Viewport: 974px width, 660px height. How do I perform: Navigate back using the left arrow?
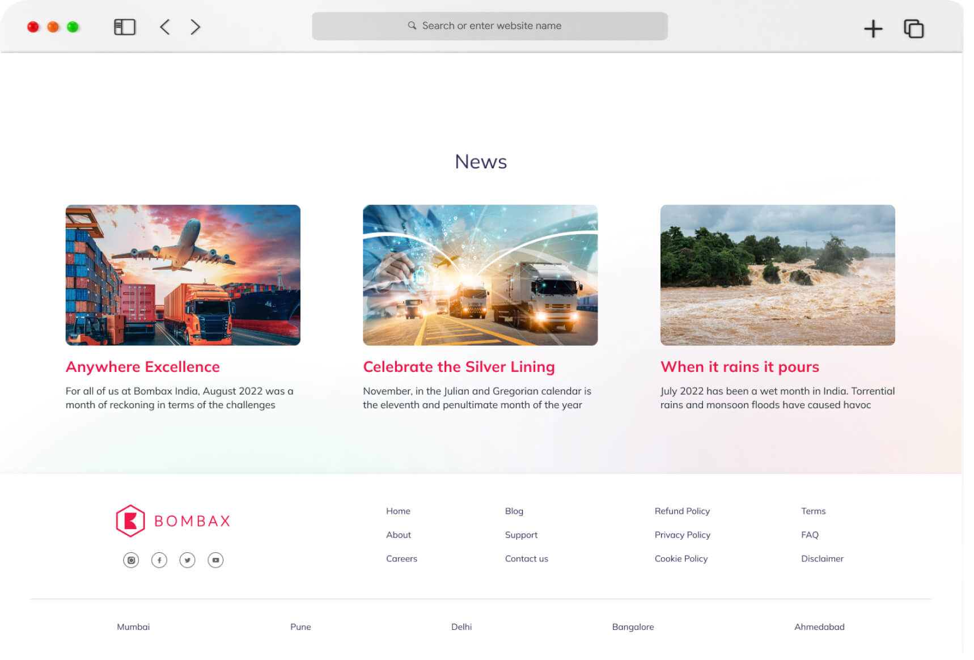click(164, 26)
